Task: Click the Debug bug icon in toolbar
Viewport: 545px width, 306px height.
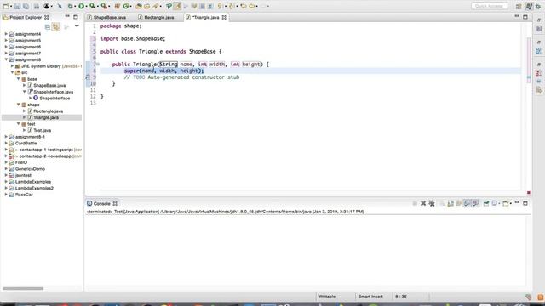Action: coord(70,6)
